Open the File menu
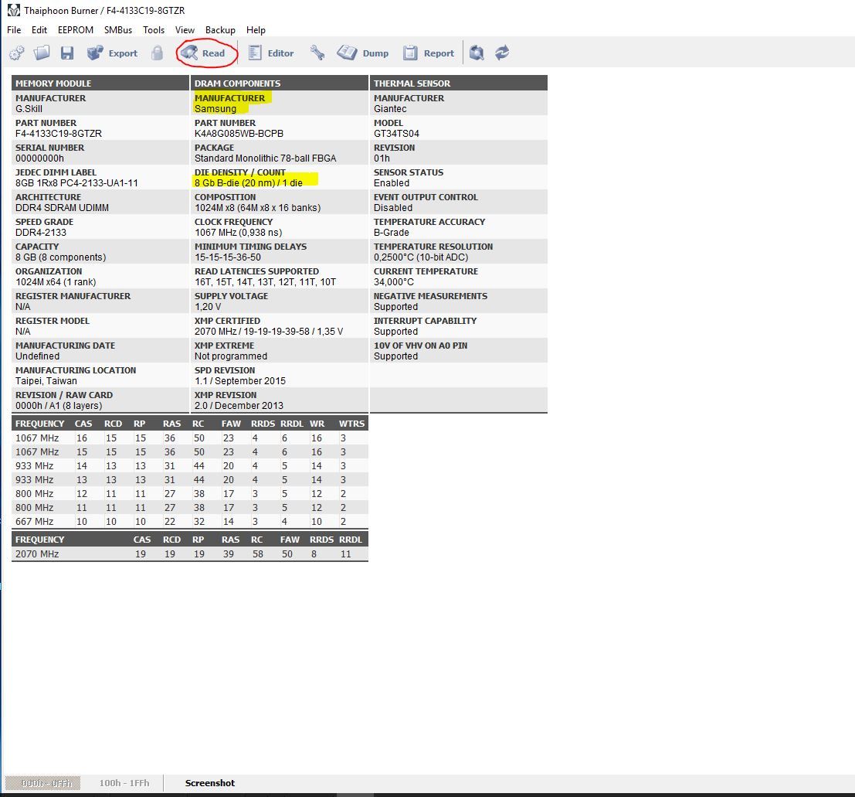Image resolution: width=855 pixels, height=797 pixels. click(14, 30)
